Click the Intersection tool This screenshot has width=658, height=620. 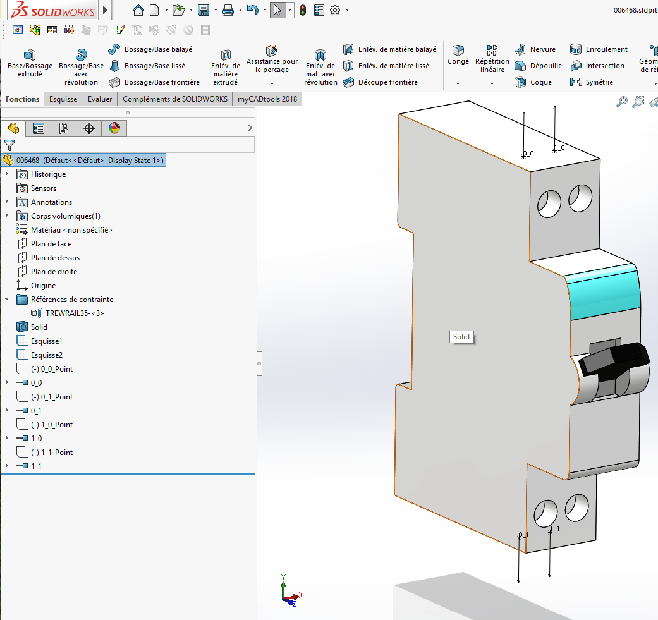[597, 66]
